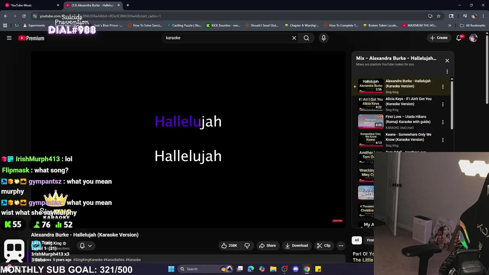The width and height of the screenshot is (489, 275).
Task: Launch Microsoft Edge from taskbar
Action: point(251,269)
